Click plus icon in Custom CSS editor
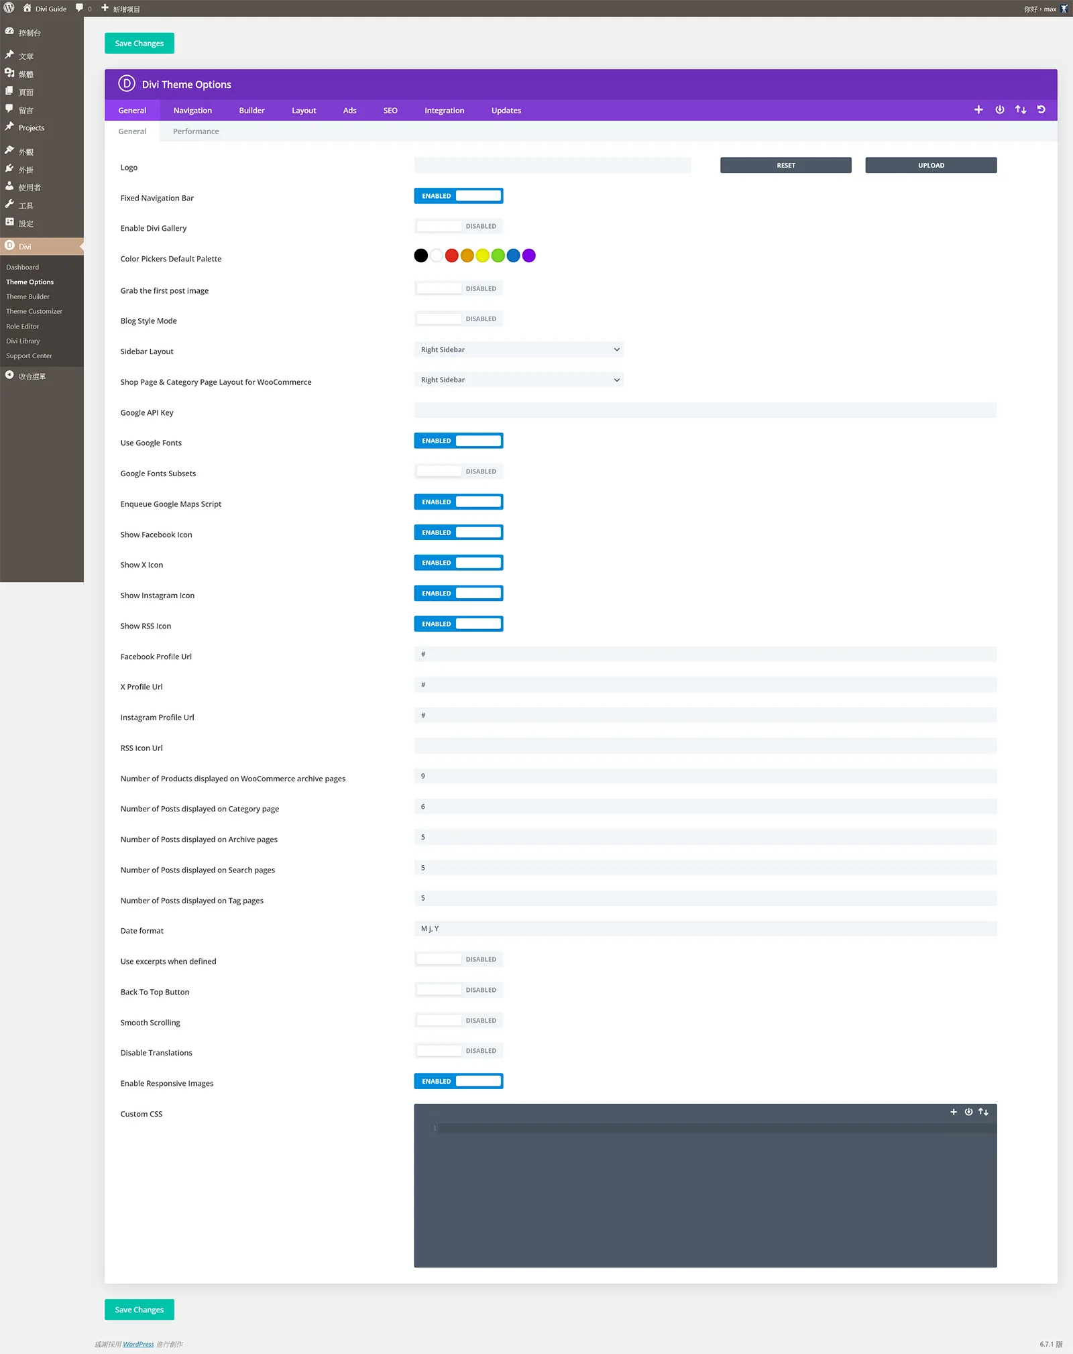Image resolution: width=1073 pixels, height=1354 pixels. pyautogui.click(x=954, y=1112)
